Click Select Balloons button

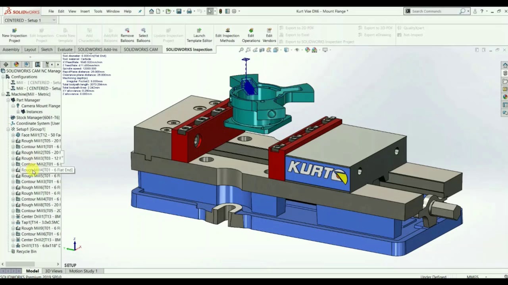point(143,35)
